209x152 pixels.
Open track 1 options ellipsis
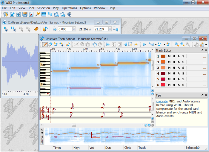(x=205, y=57)
